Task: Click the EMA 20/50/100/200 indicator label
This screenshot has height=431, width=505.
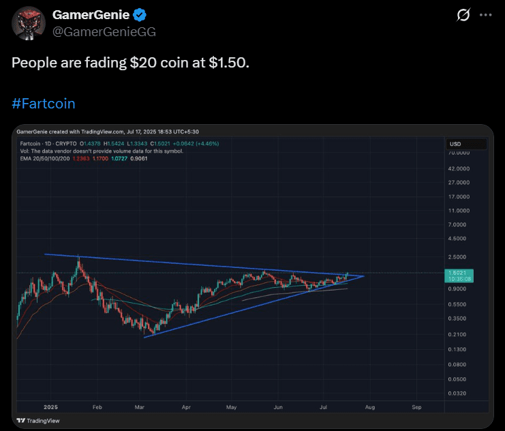Action: click(45, 159)
